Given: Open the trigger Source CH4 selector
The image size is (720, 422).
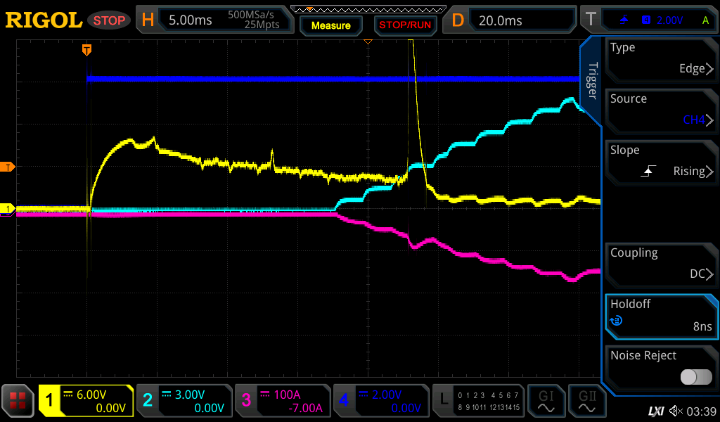Looking at the screenshot, I should [x=661, y=110].
